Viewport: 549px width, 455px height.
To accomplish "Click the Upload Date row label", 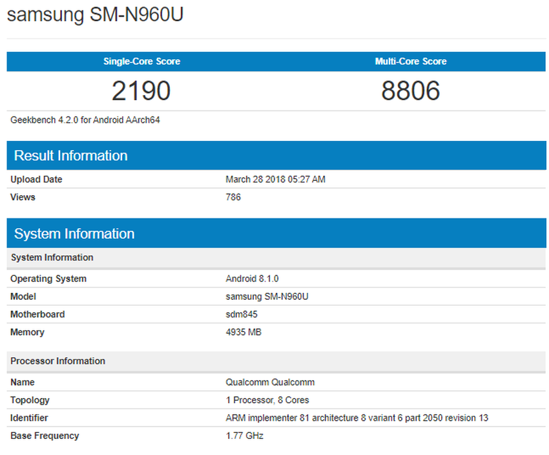I will [36, 179].
